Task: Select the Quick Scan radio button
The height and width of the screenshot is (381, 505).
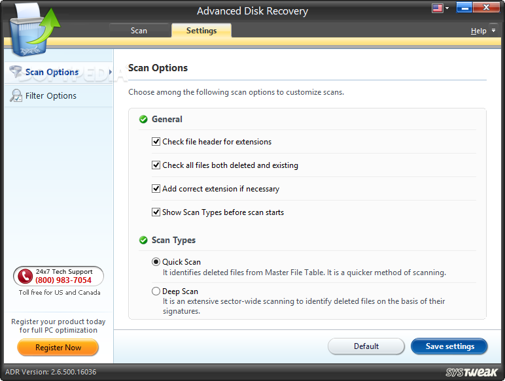Action: pos(156,262)
